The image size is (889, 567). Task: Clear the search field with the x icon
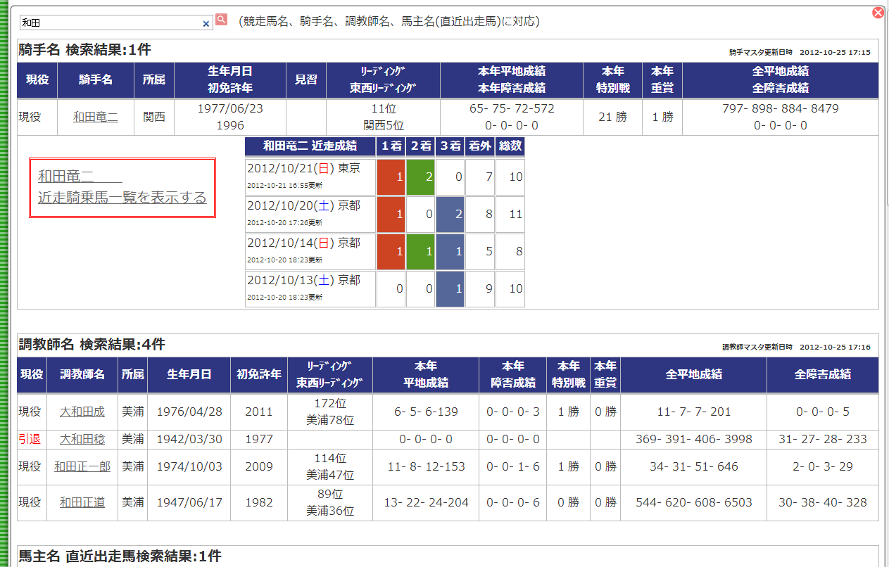click(x=206, y=23)
